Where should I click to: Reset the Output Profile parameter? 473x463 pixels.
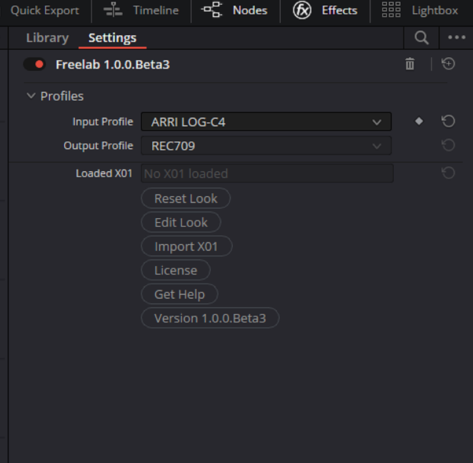(x=448, y=145)
